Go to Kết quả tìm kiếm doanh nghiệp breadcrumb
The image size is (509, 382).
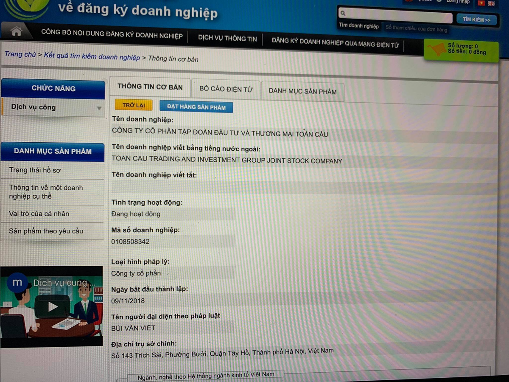(x=92, y=57)
